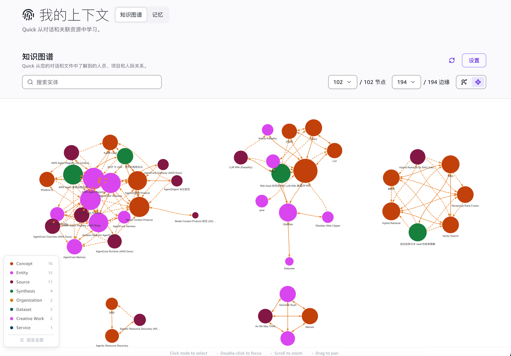Image resolution: width=511 pixels, height=356 pixels.
Task: Open the 设置 settings button
Action: (x=474, y=60)
